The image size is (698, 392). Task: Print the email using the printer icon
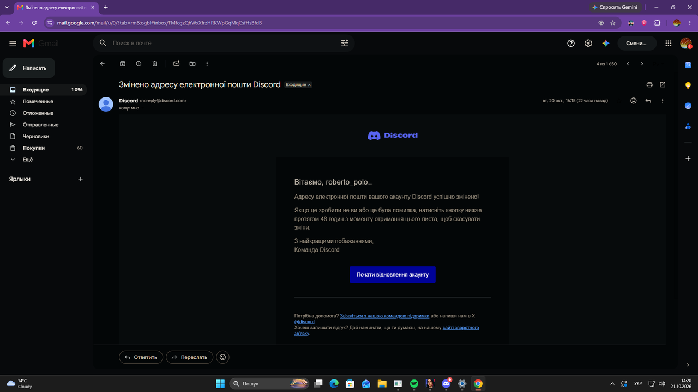point(649,85)
